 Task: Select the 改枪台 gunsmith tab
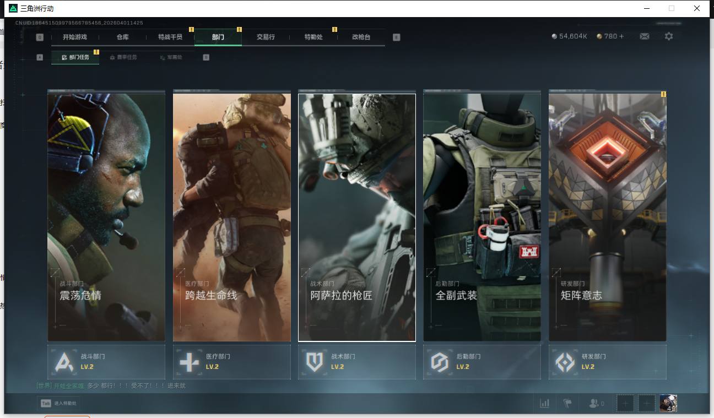[361, 37]
